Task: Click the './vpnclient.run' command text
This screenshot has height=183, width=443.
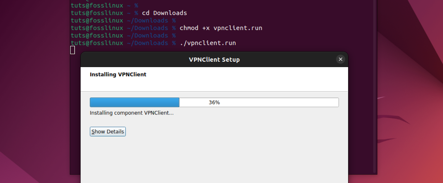Action: [208, 43]
